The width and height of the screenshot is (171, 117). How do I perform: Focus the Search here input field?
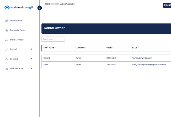[53, 39]
